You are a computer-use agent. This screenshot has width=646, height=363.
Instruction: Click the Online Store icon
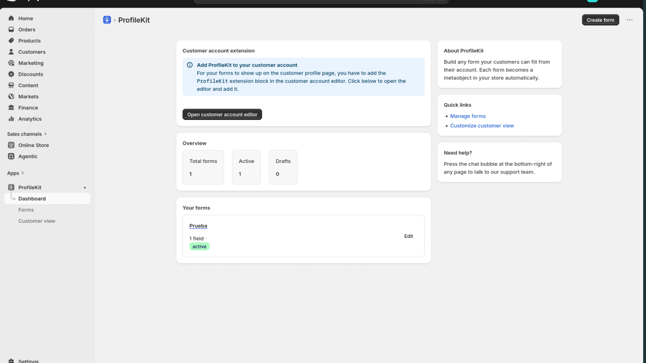point(11,145)
